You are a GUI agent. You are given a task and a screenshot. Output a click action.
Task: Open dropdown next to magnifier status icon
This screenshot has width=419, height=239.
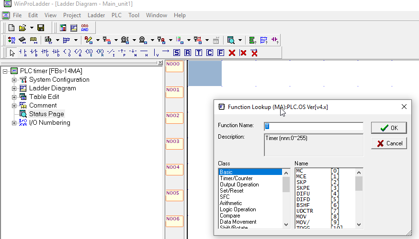coord(240,40)
